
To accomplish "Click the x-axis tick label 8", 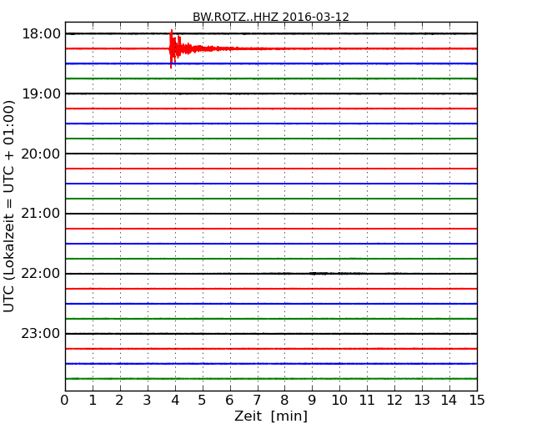I will pyautogui.click(x=284, y=400).
